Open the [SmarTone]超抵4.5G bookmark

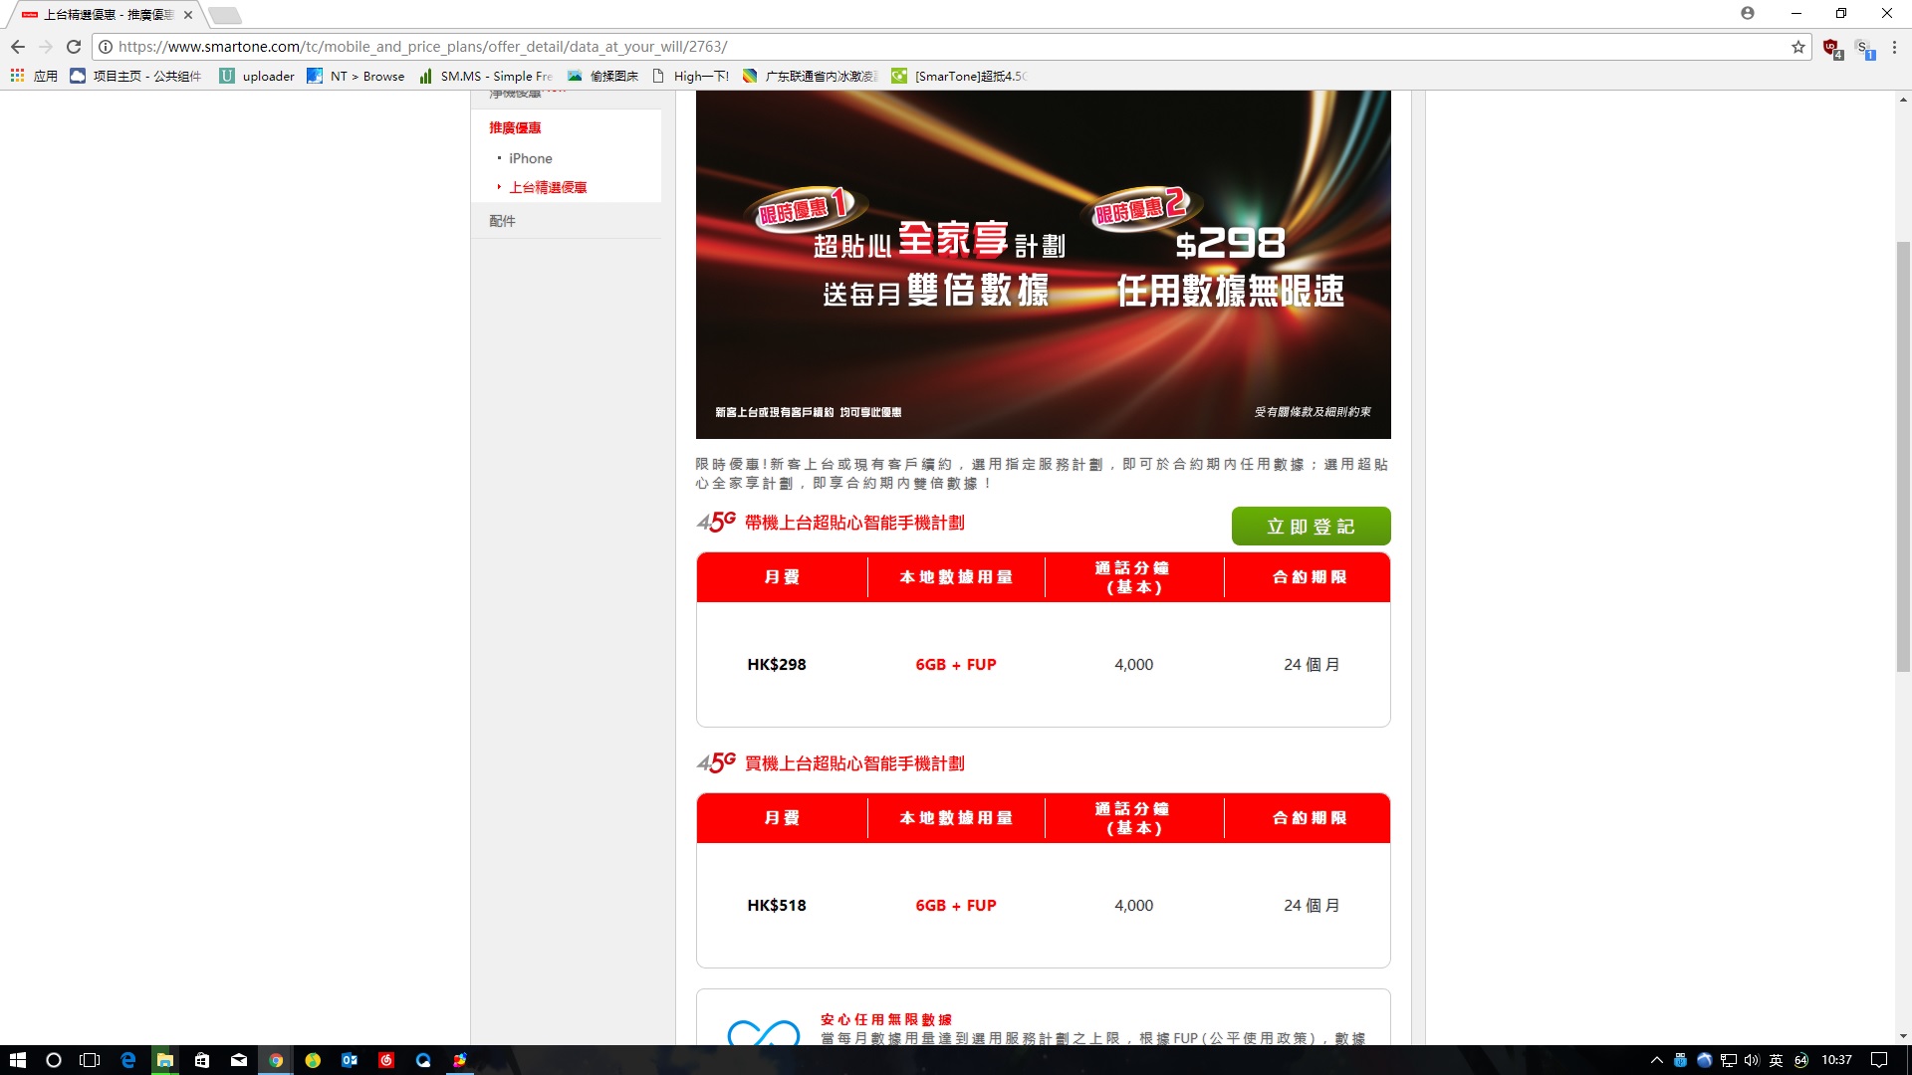coord(958,76)
